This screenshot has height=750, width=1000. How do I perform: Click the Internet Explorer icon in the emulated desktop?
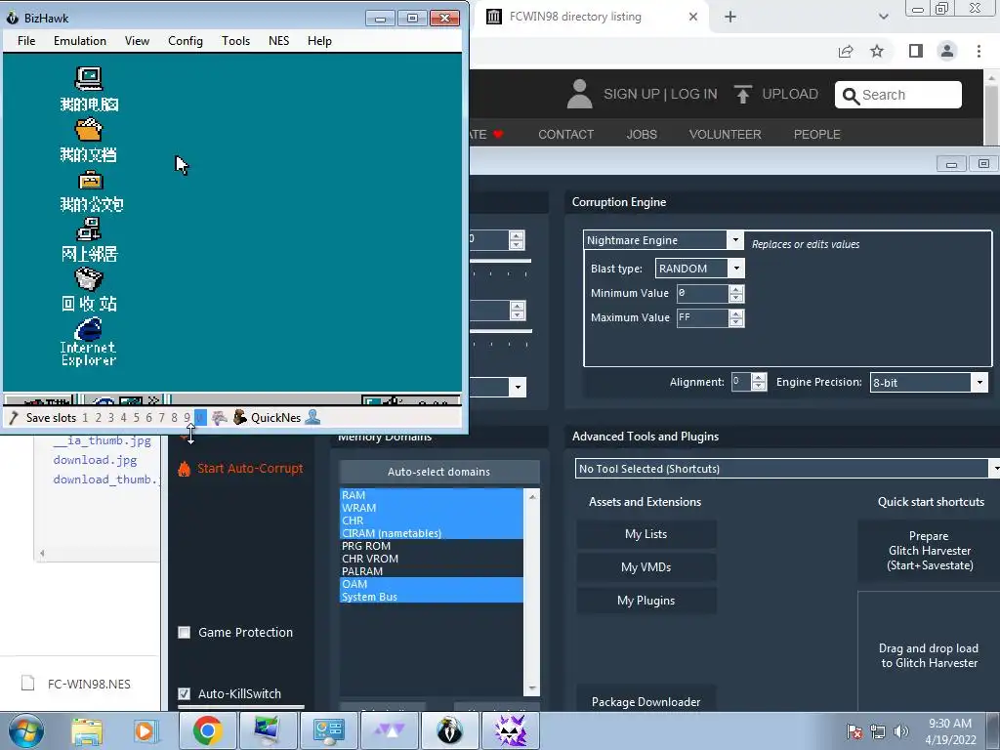[x=89, y=330]
